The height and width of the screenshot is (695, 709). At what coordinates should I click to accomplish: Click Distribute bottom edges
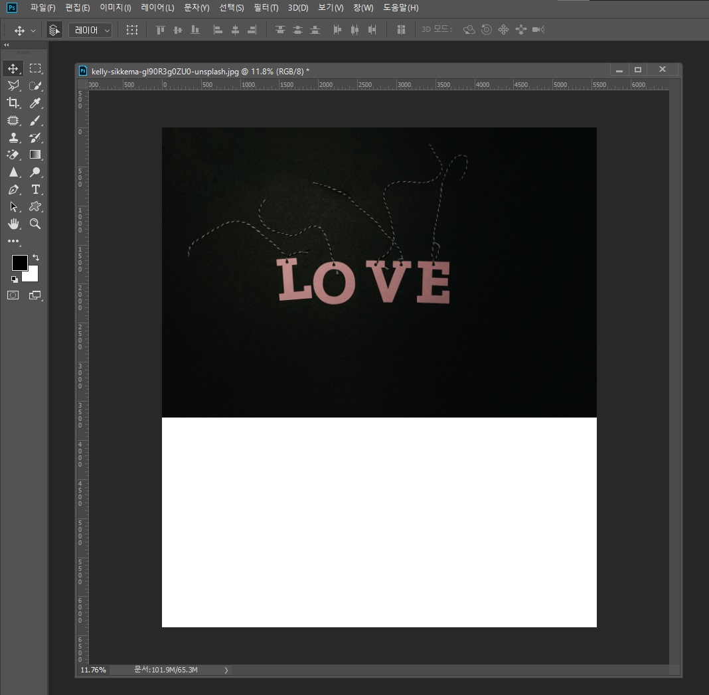tap(315, 30)
